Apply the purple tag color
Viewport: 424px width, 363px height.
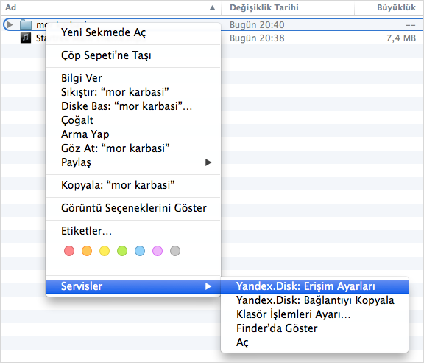tap(158, 251)
